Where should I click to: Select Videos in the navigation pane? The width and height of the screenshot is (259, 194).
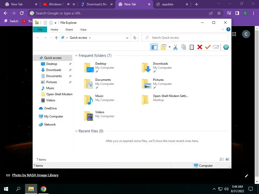pyautogui.click(x=51, y=100)
